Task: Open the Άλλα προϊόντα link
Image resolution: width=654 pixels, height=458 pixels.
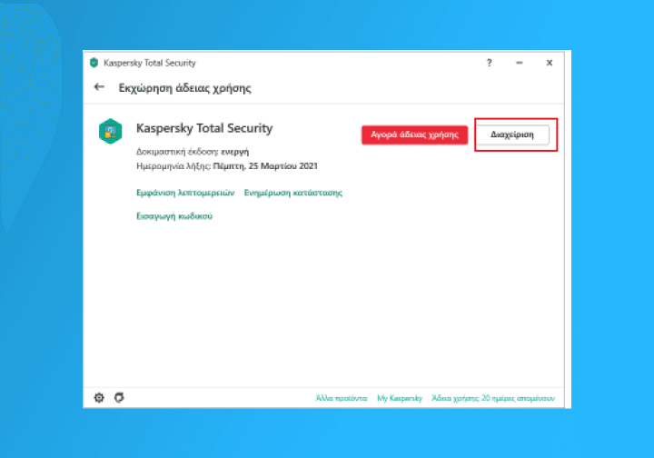Action: click(342, 399)
